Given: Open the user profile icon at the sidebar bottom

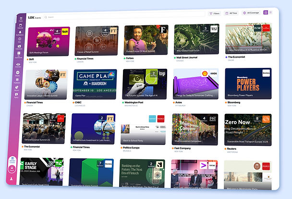Looking at the screenshot, I should click(12, 179).
